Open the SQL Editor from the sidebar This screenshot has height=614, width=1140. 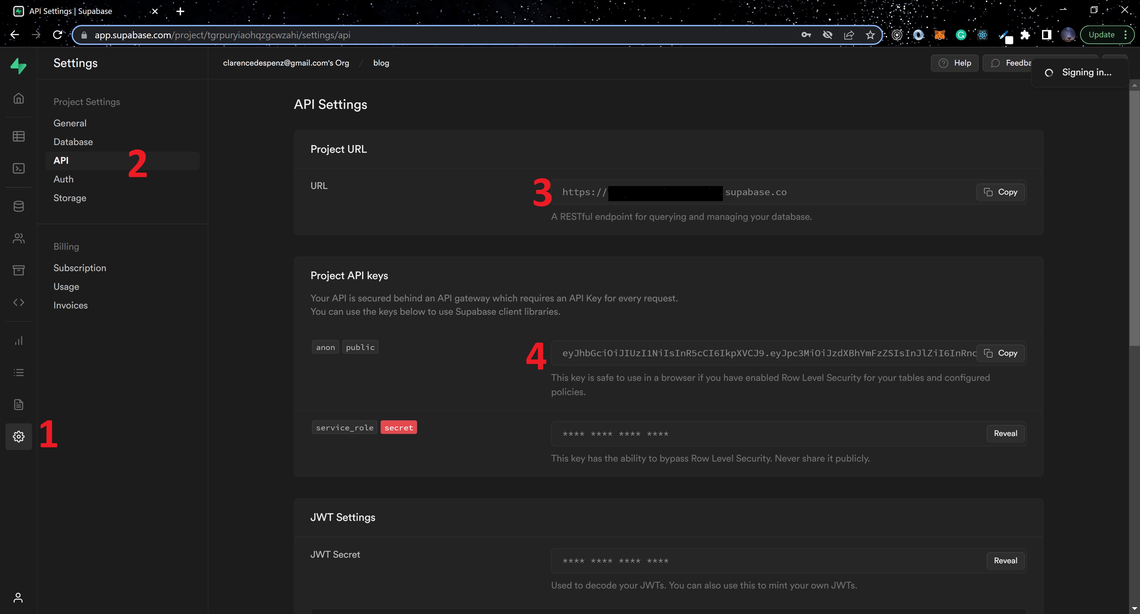point(19,168)
